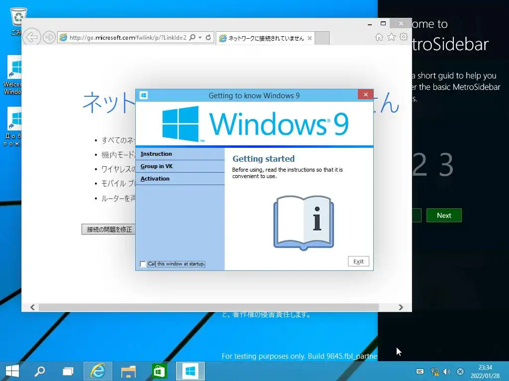
Task: Open a new tab in Internet Explorer
Action: [322, 38]
